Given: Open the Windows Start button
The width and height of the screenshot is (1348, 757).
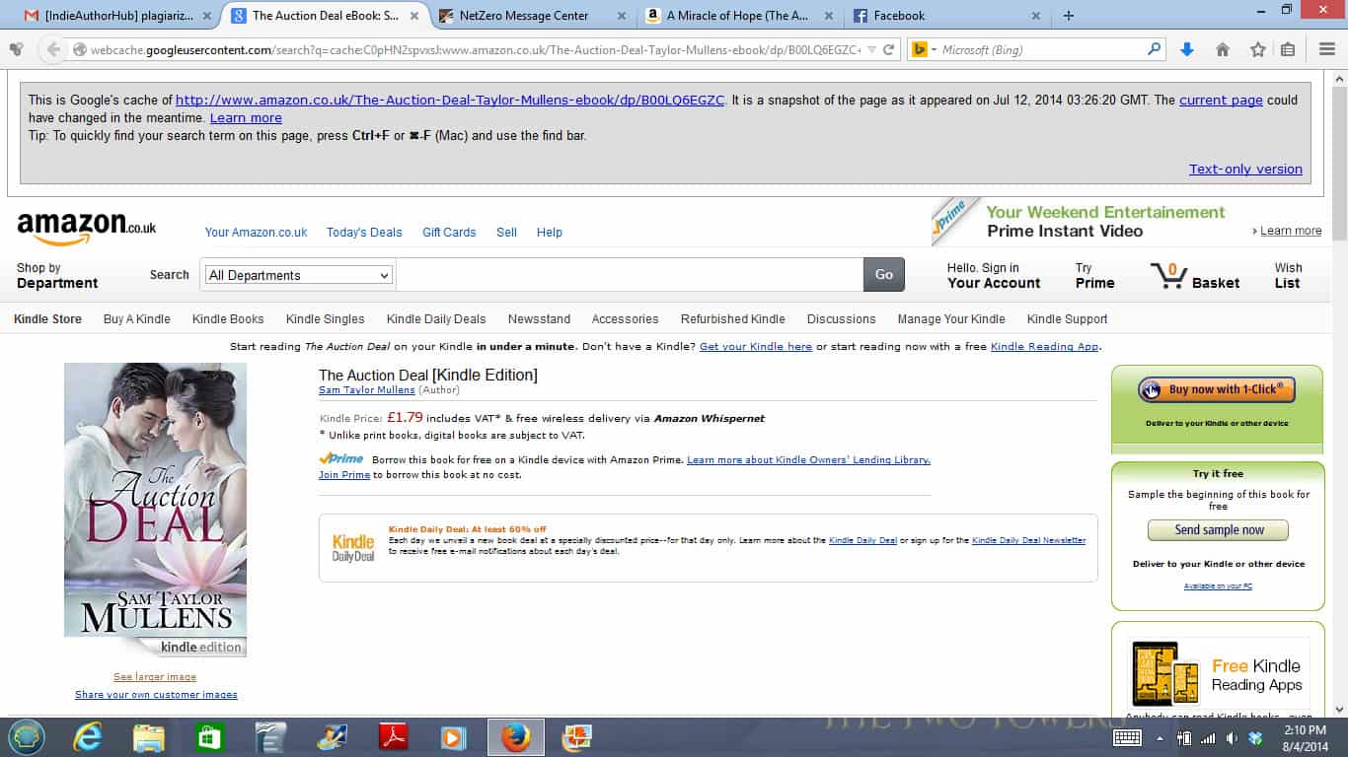Looking at the screenshot, I should coord(27,737).
